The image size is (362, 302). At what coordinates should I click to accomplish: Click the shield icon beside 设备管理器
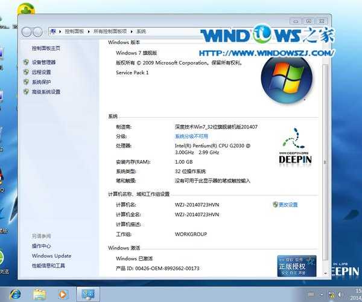click(x=26, y=62)
